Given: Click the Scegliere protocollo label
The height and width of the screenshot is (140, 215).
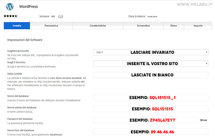Looking at the screenshot, I should [18, 51].
